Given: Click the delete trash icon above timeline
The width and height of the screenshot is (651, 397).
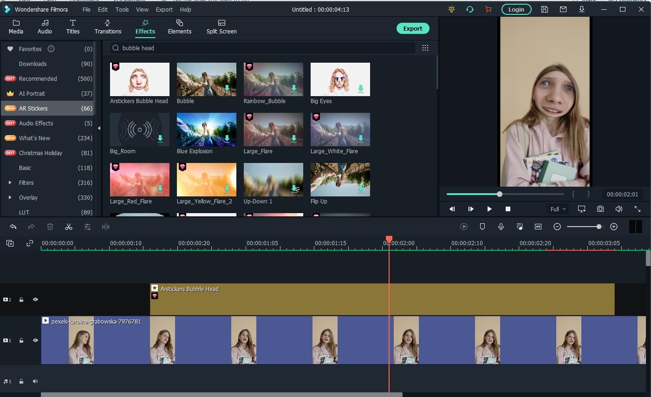Looking at the screenshot, I should pyautogui.click(x=50, y=227).
